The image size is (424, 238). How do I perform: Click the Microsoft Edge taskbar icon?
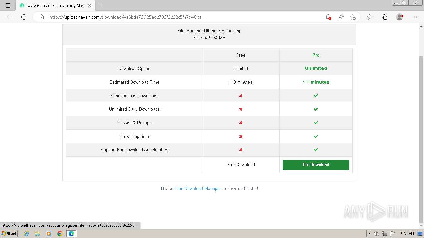tap(71, 234)
